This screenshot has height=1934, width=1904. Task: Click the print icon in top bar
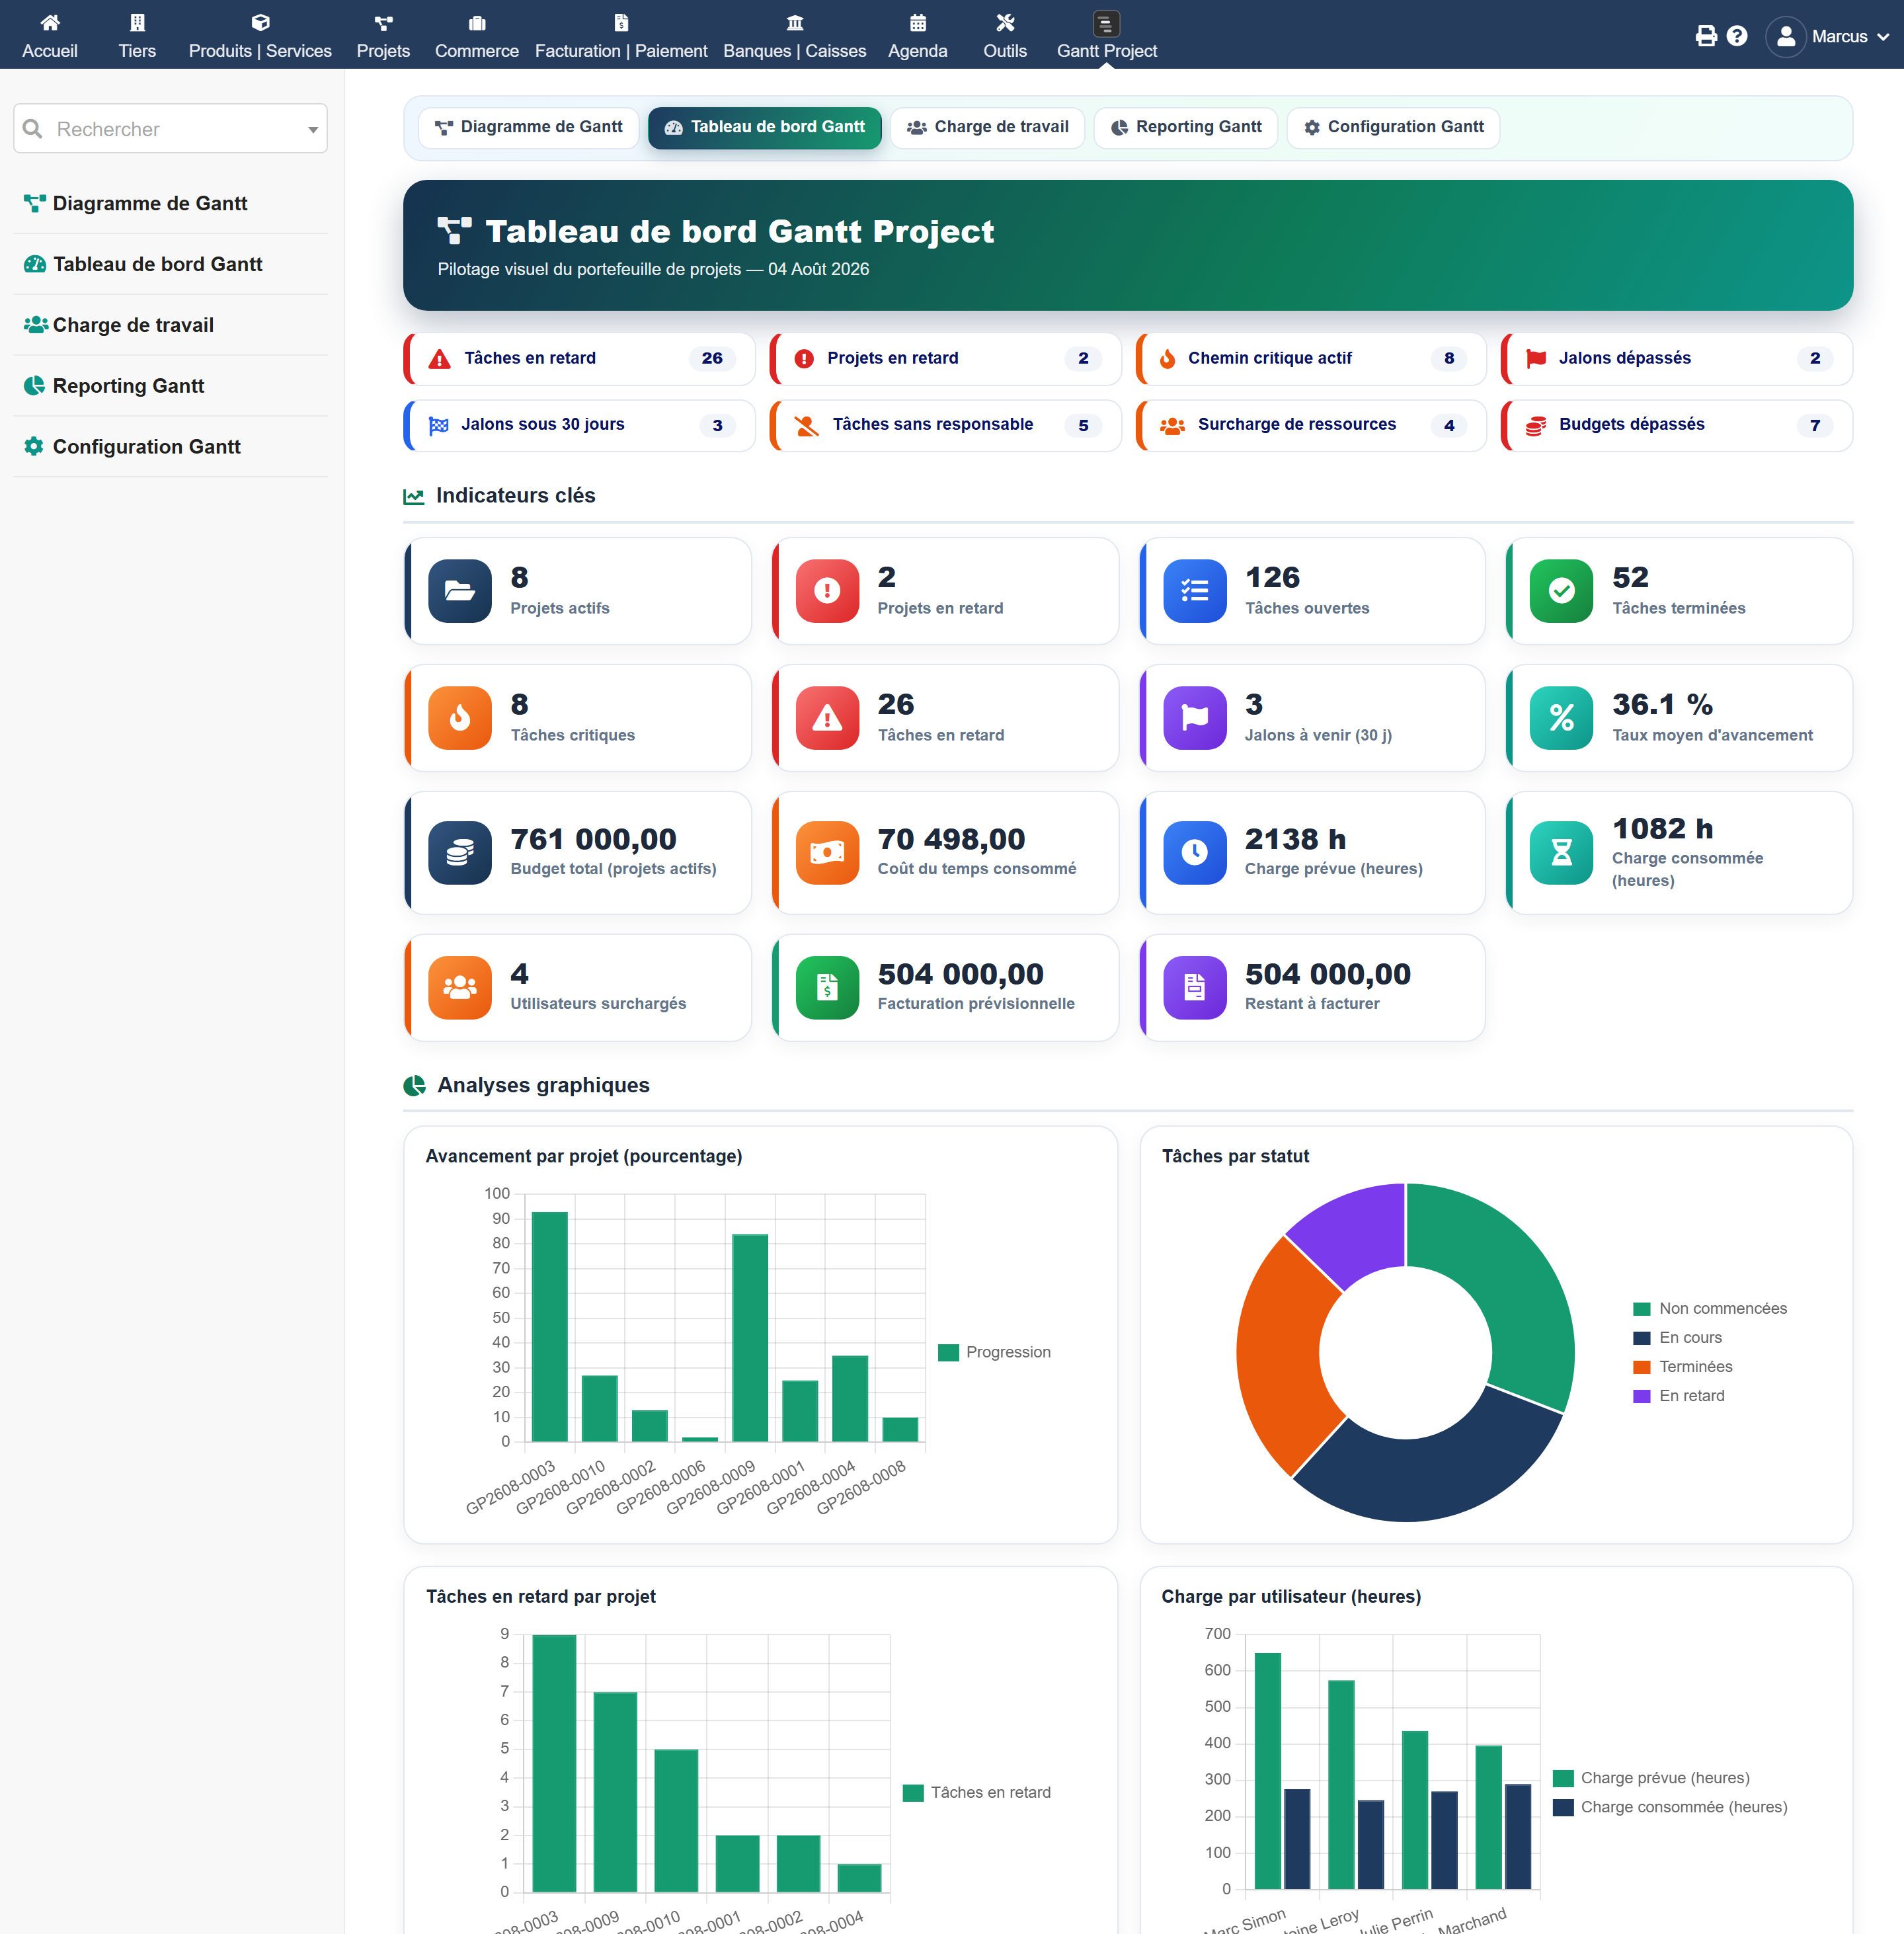(x=1706, y=36)
